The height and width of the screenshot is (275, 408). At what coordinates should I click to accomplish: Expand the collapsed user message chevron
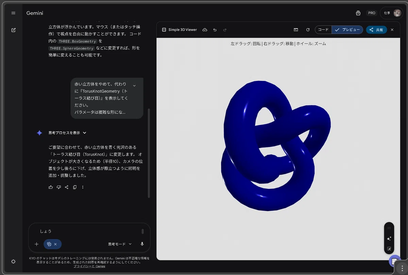134,85
